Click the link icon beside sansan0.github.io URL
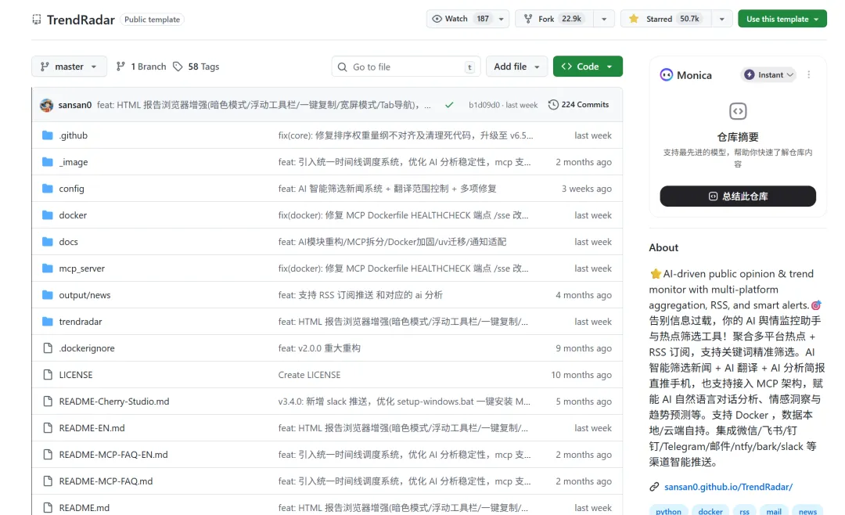 [x=654, y=486]
